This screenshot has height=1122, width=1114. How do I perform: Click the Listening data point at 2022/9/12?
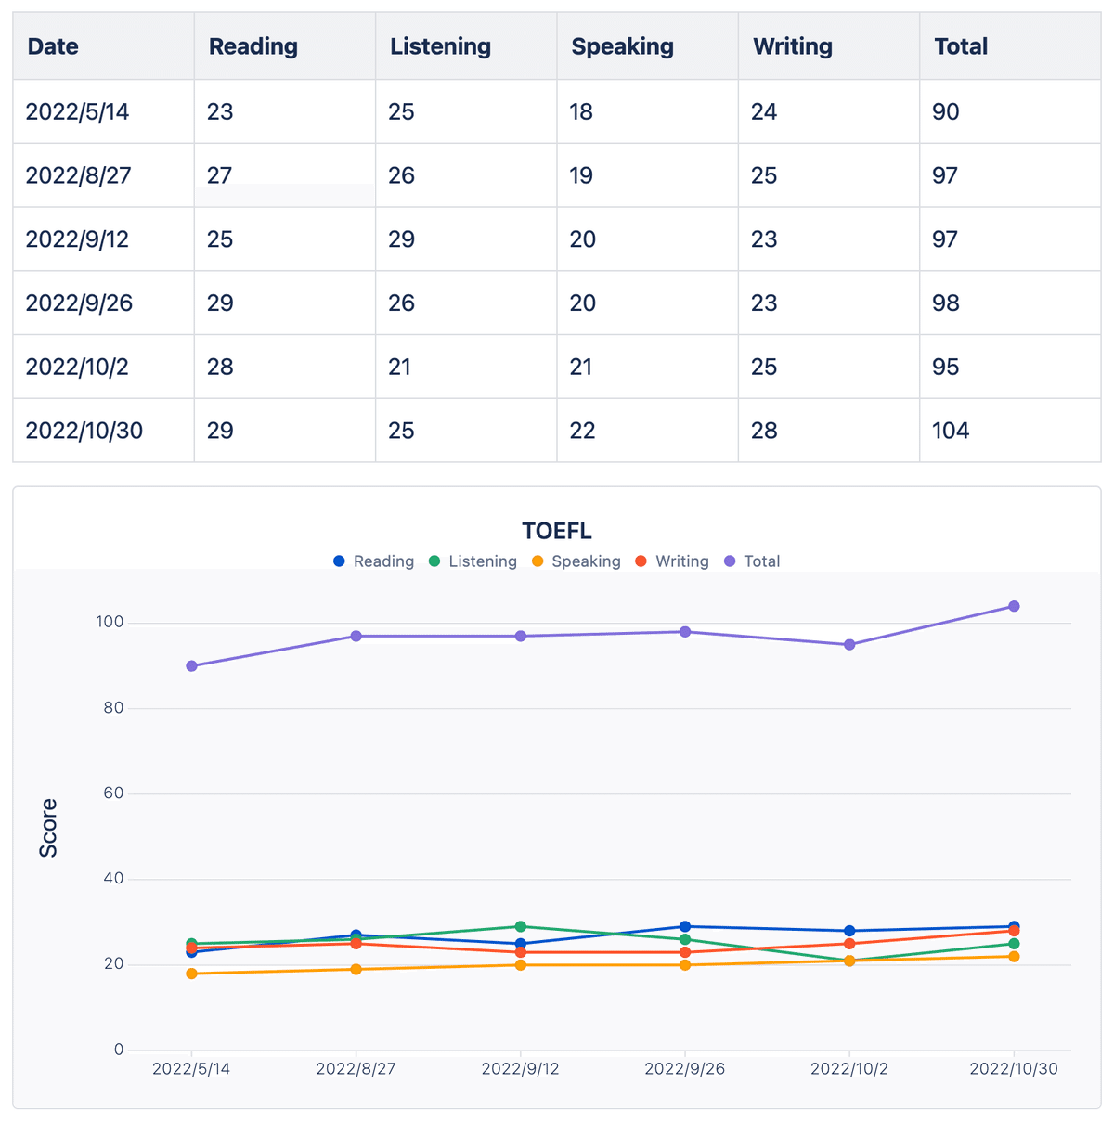click(521, 926)
